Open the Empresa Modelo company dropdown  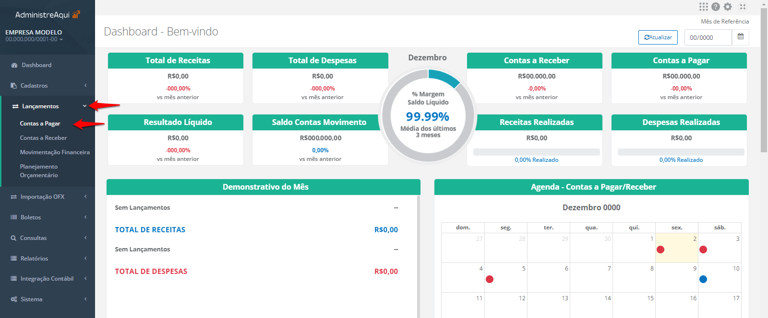point(35,36)
